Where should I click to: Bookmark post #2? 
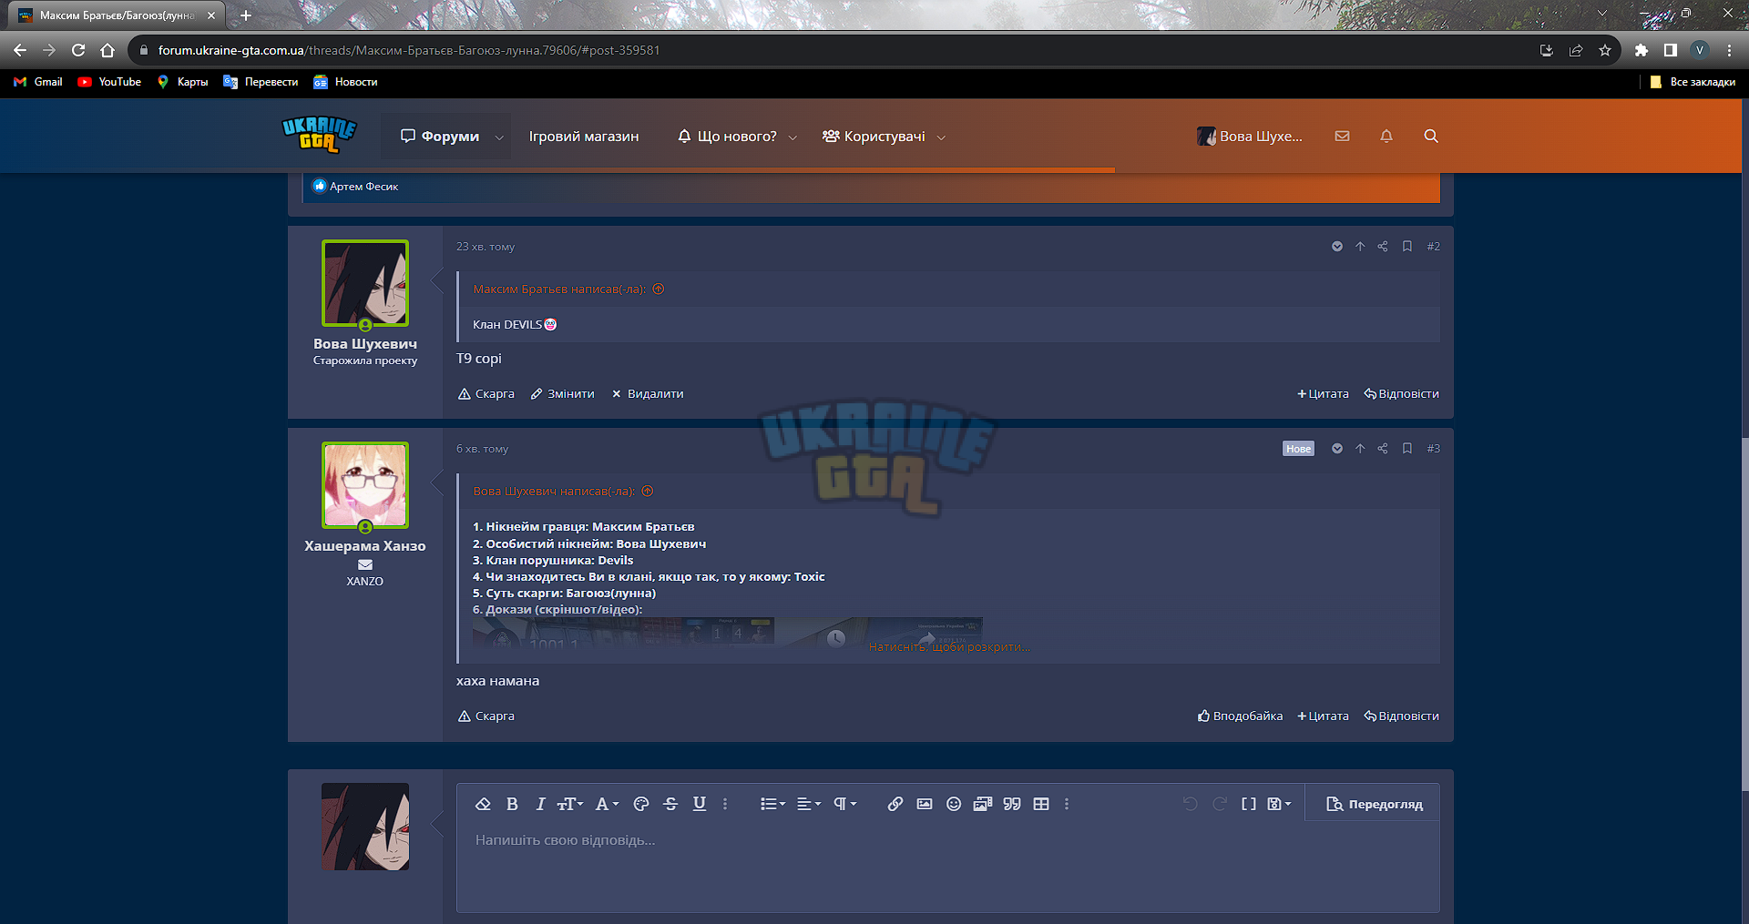click(x=1407, y=247)
